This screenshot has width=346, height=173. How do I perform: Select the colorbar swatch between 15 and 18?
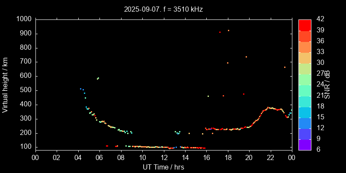pyautogui.click(x=304, y=112)
